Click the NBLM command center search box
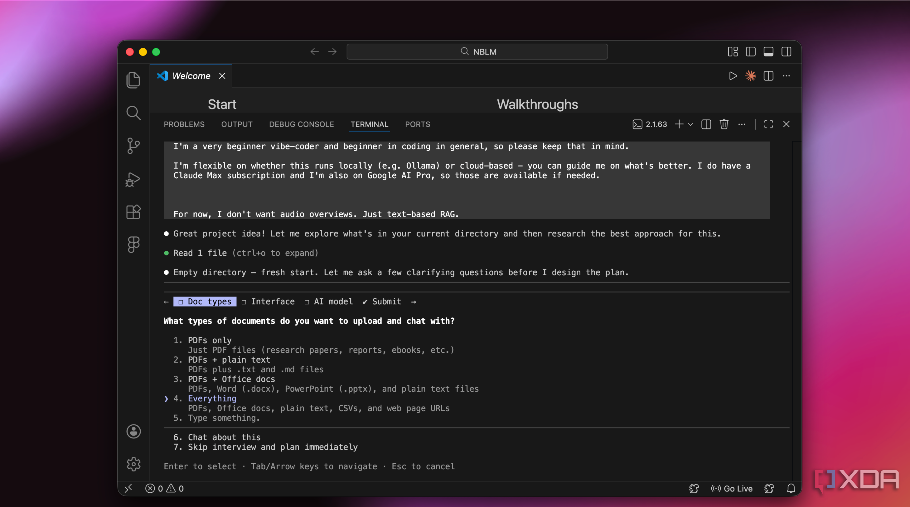The height and width of the screenshot is (507, 910). point(477,52)
